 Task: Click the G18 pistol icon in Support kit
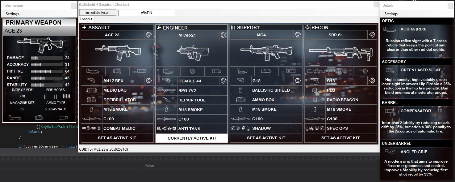240,81
